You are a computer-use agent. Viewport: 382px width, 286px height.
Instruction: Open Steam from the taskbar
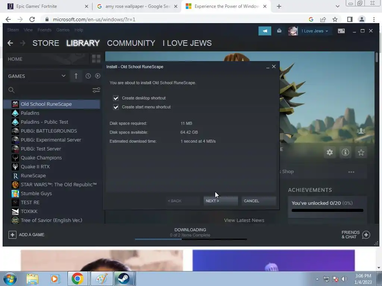(x=124, y=279)
